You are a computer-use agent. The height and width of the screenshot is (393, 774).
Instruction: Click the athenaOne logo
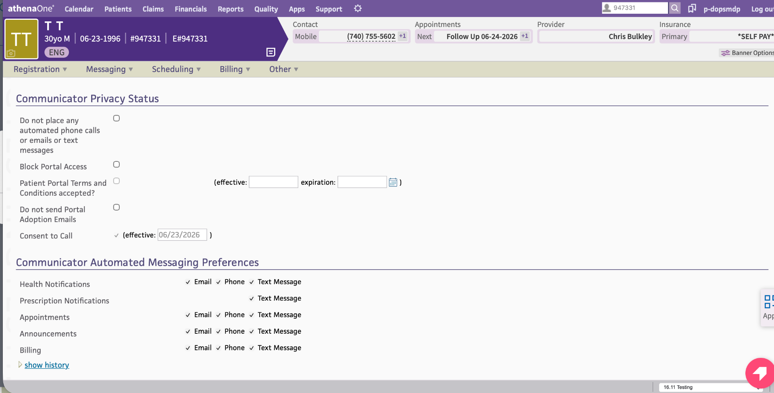pyautogui.click(x=31, y=8)
